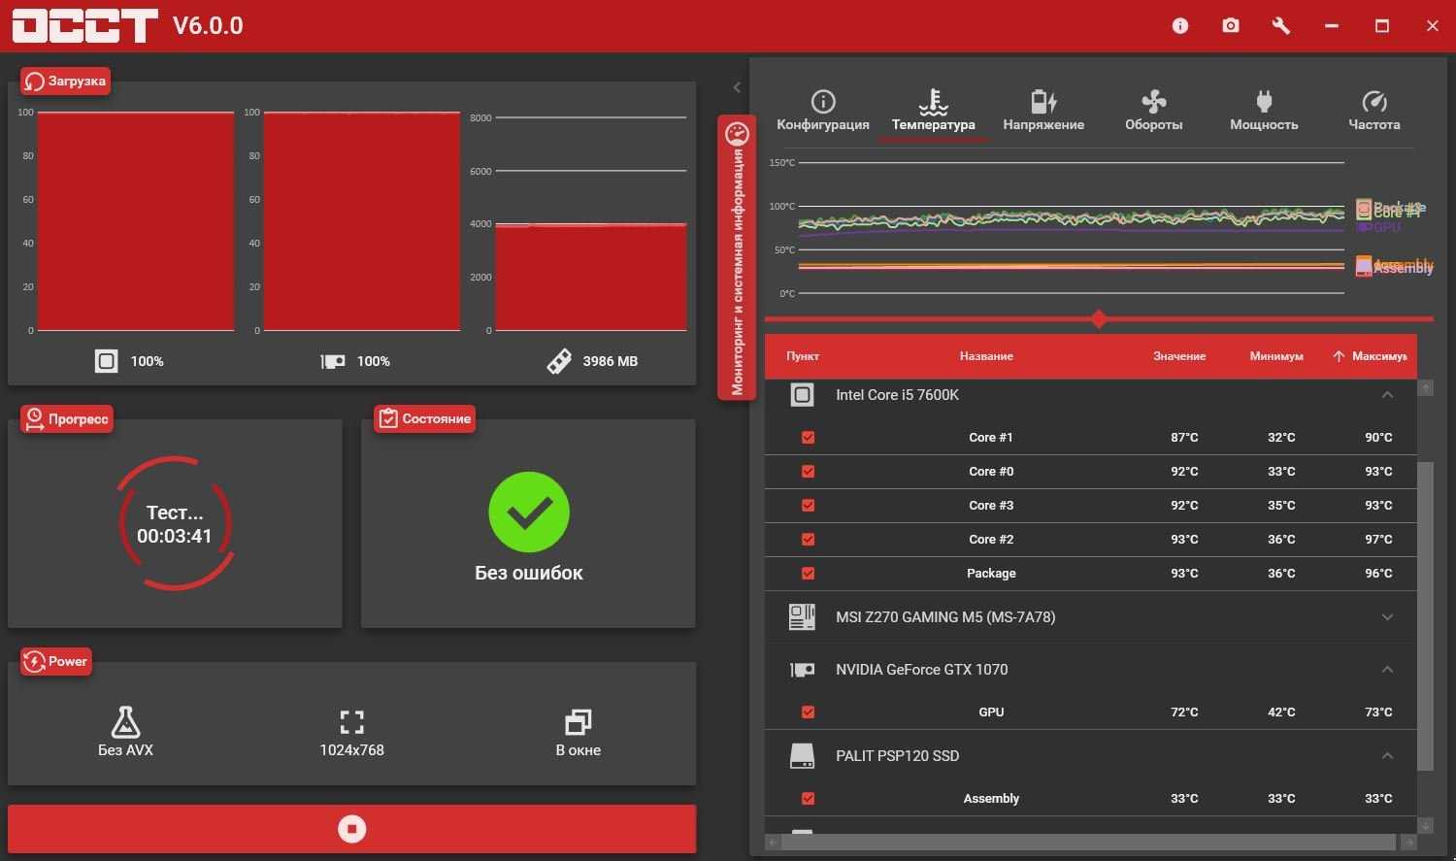This screenshot has height=861, width=1456.
Task: Click the info icon in title bar
Action: coord(1180,26)
